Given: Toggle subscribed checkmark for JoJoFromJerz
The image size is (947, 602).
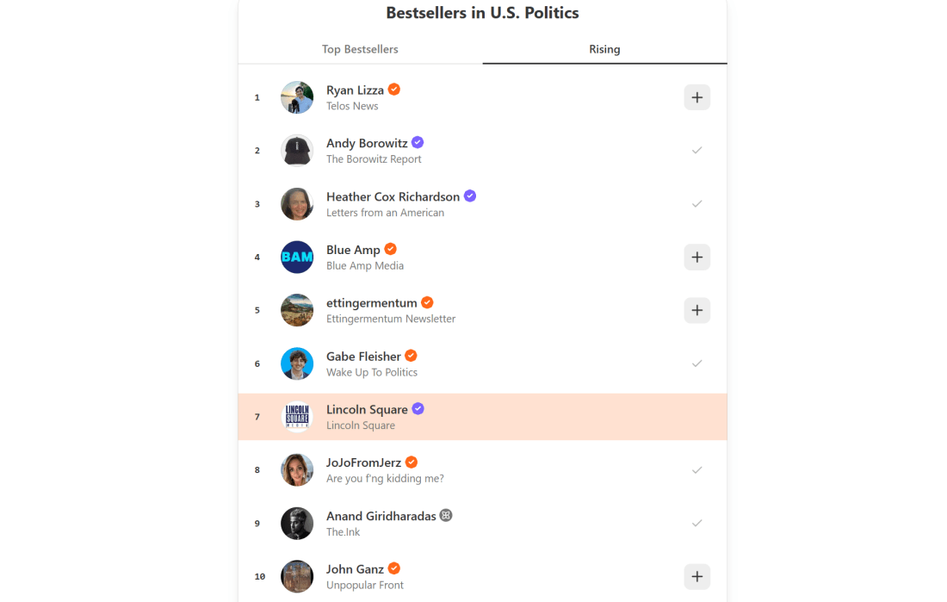Looking at the screenshot, I should point(696,470).
